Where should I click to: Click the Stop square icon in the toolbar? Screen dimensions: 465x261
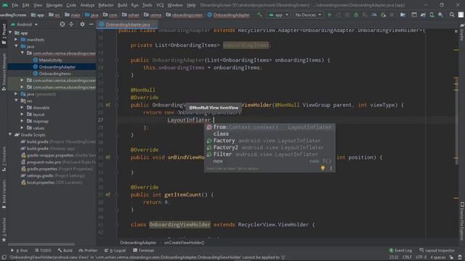(x=392, y=14)
